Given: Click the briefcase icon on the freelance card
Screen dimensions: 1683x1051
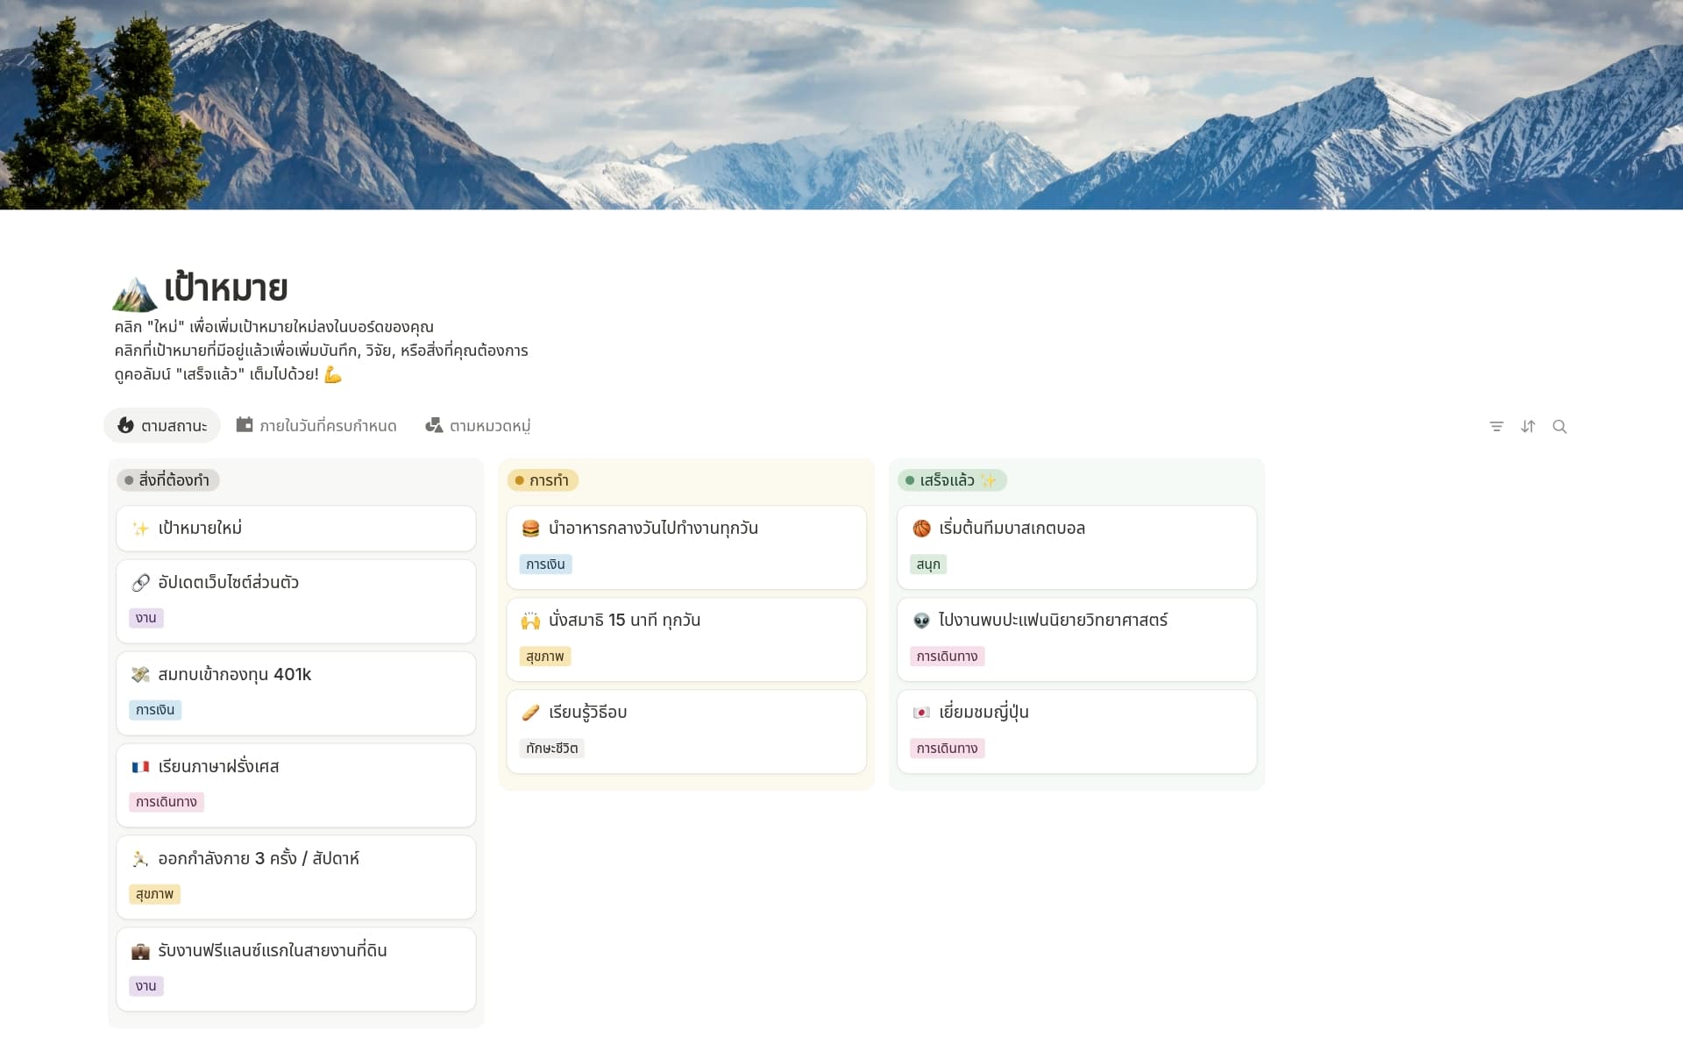Looking at the screenshot, I should (140, 951).
